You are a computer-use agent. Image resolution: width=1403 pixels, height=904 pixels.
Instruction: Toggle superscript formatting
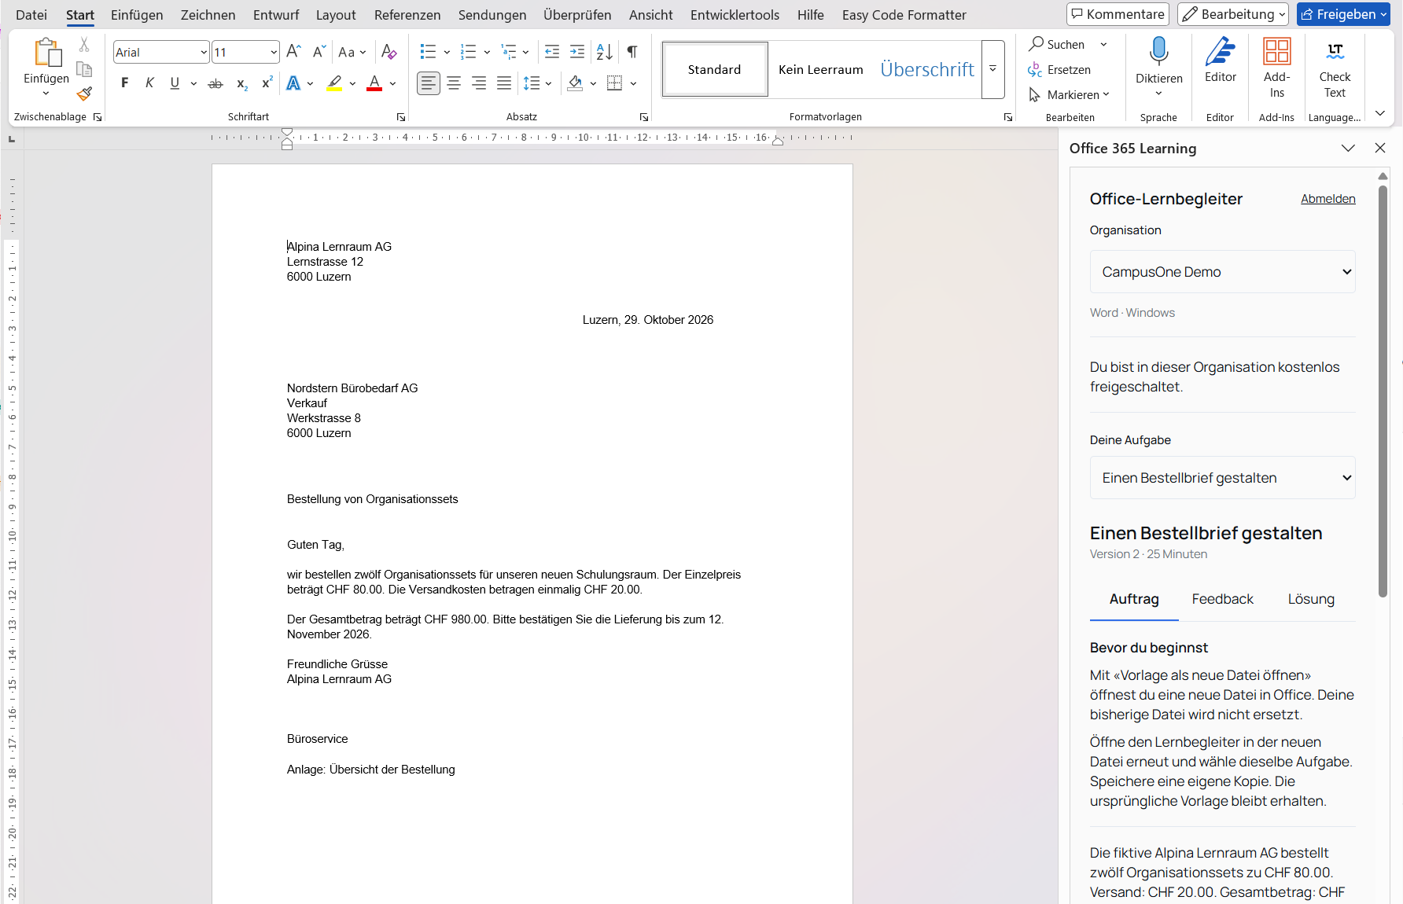pyautogui.click(x=267, y=83)
